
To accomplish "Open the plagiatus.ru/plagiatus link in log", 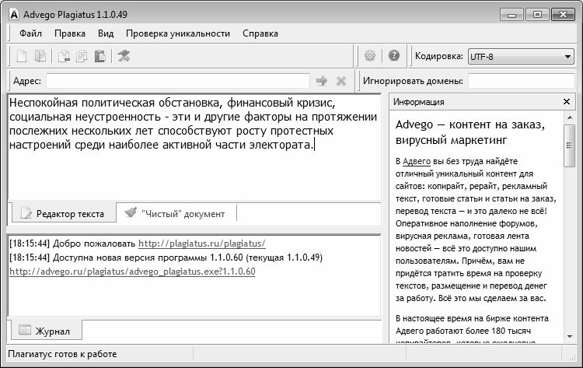I will [x=202, y=243].
